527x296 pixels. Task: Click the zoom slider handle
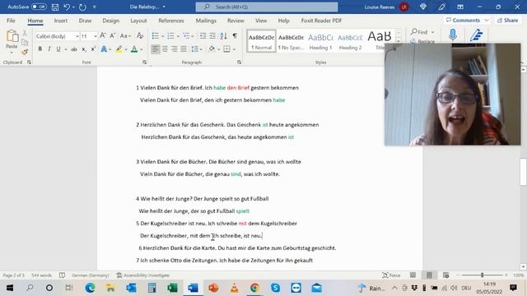pyautogui.click(x=482, y=275)
